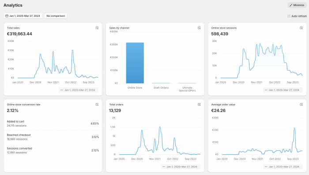This screenshot has height=175, width=309.
Task: Open the Online store sessions report icon
Action: point(301,28)
